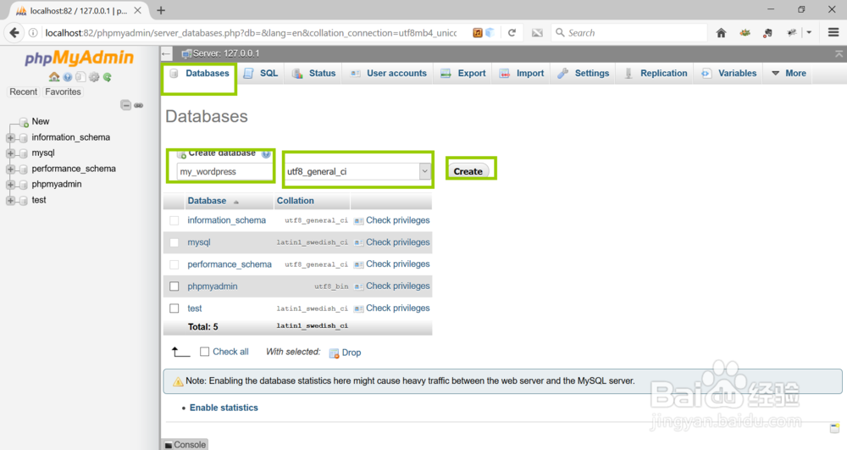Click the database name input field
The image size is (847, 450).
[224, 171]
